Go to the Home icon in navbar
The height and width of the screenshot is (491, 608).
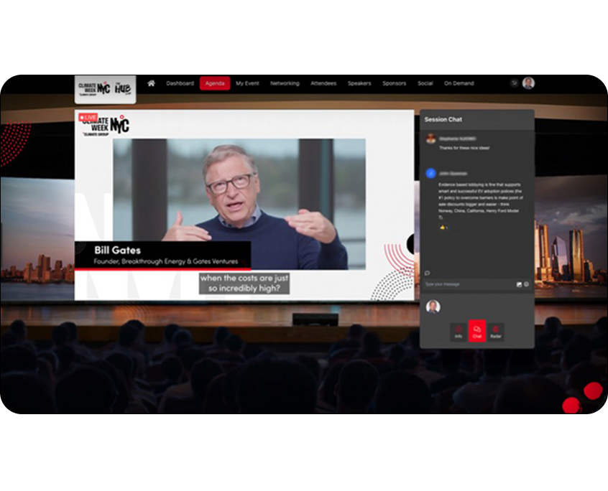click(x=151, y=83)
